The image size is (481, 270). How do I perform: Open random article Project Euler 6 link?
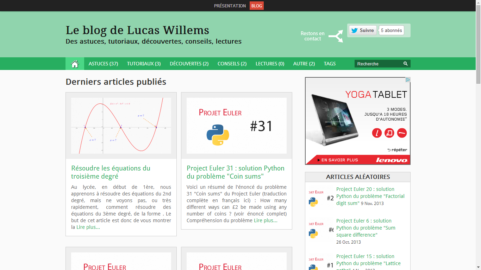[366, 227]
